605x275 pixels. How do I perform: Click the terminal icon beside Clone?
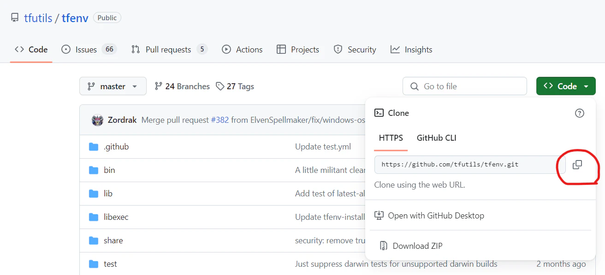click(x=379, y=113)
